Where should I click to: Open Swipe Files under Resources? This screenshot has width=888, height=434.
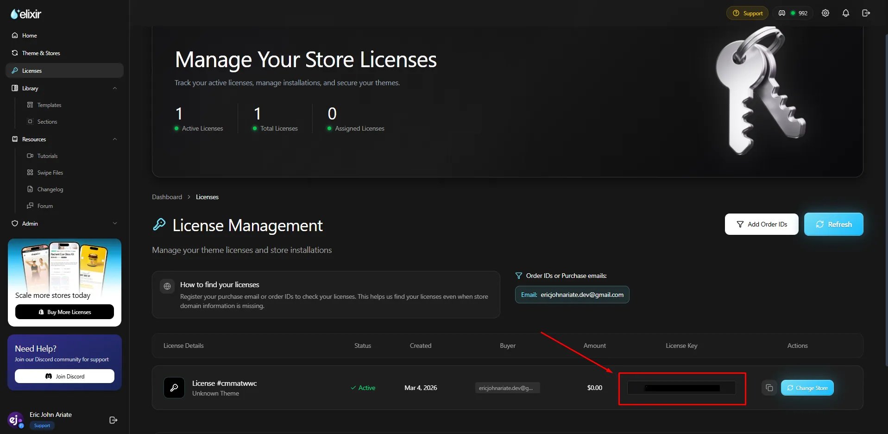[x=50, y=173]
